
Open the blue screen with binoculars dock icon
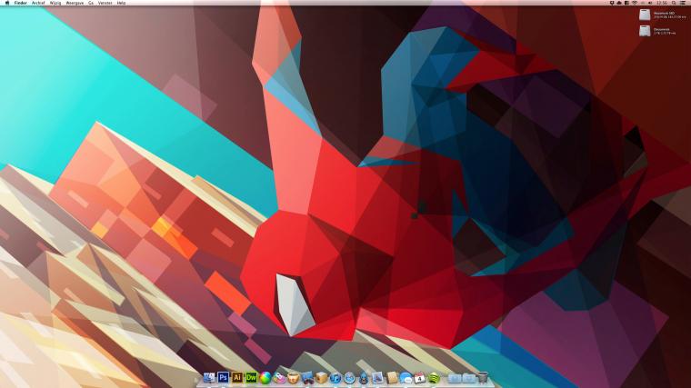tap(307, 377)
